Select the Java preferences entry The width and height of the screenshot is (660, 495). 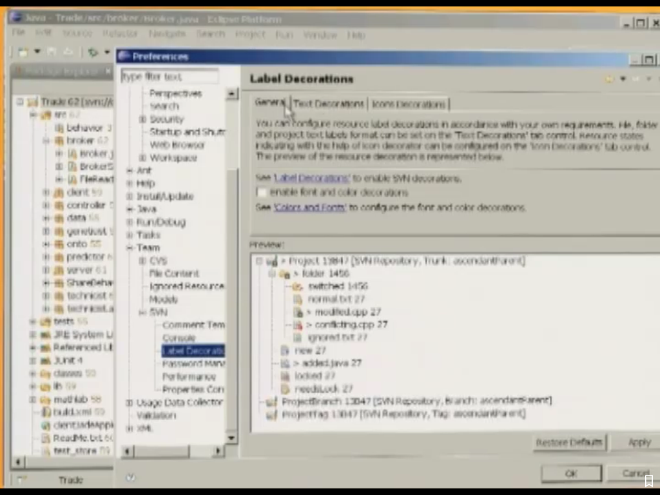click(146, 209)
